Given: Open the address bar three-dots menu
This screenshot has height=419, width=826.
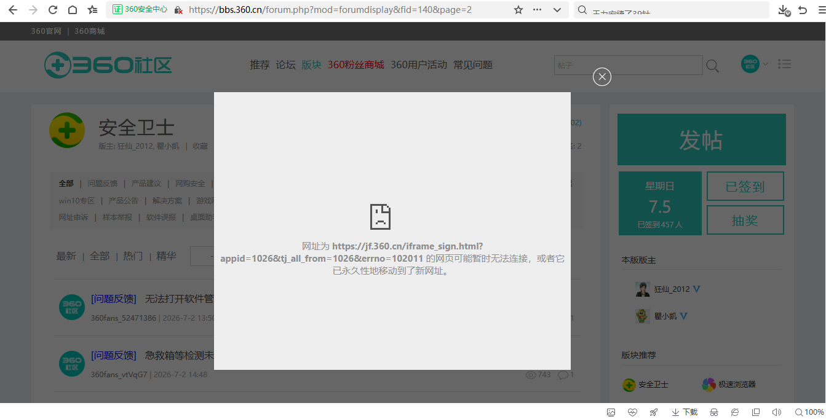Looking at the screenshot, I should 538,10.
